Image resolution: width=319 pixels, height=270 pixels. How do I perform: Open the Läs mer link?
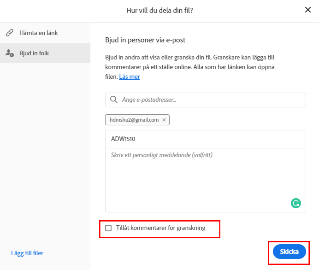[130, 76]
